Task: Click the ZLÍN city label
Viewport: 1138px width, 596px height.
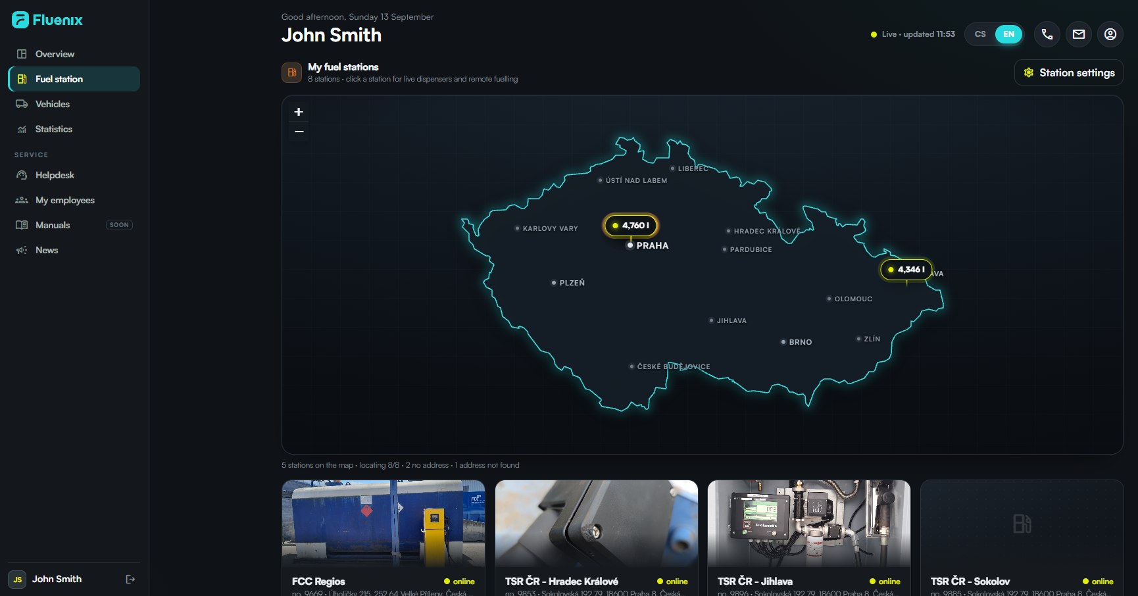Action: (x=872, y=339)
